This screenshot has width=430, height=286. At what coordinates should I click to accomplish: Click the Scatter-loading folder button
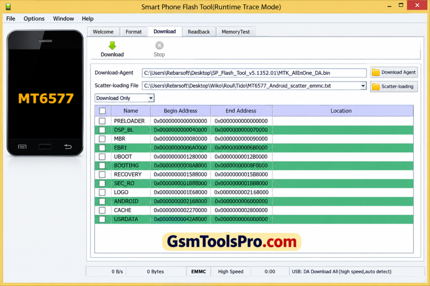394,86
